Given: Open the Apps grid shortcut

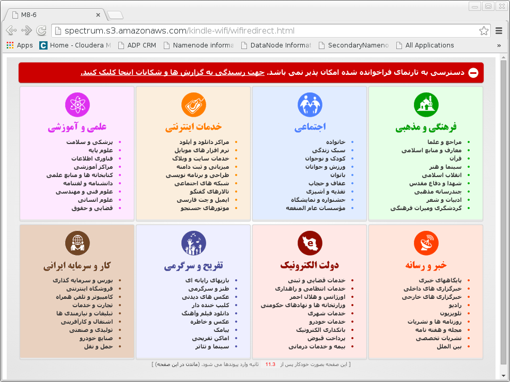Looking at the screenshot, I should (x=20, y=45).
